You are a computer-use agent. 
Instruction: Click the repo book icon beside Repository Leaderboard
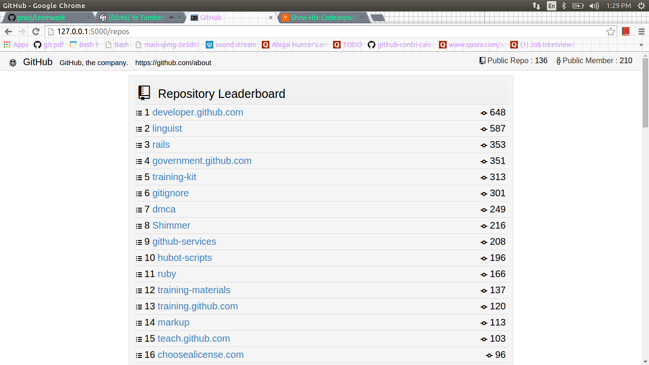coord(144,93)
